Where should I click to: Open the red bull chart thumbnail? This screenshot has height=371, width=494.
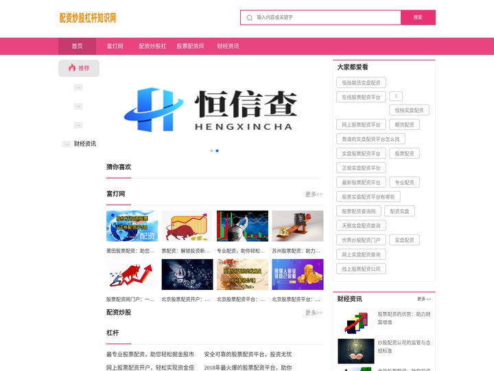pos(187,226)
